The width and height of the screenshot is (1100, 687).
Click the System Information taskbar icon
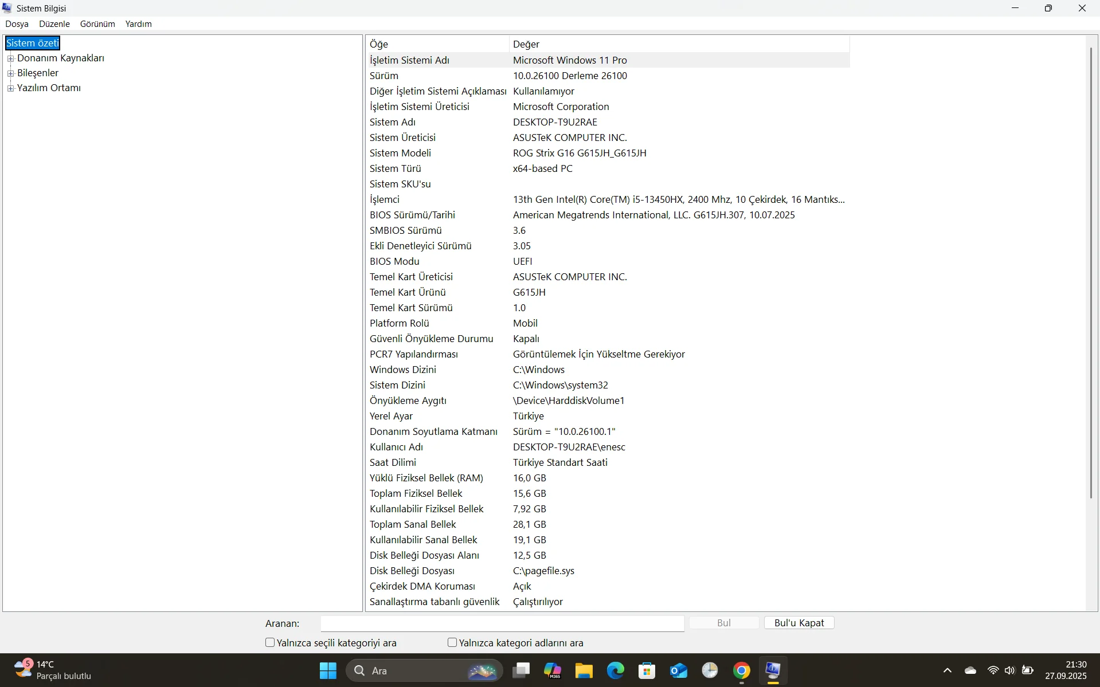[773, 670]
